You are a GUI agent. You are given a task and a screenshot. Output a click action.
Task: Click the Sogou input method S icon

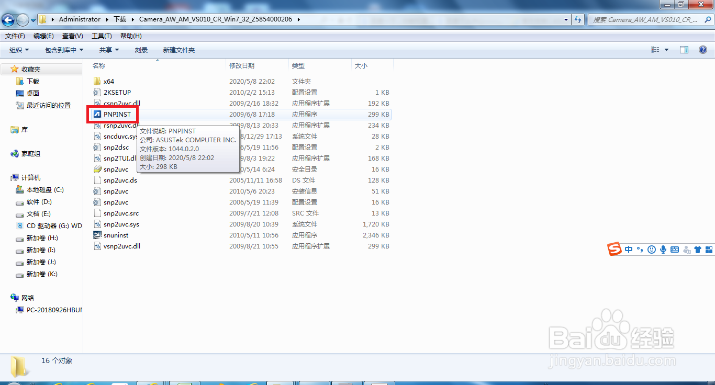[615, 249]
